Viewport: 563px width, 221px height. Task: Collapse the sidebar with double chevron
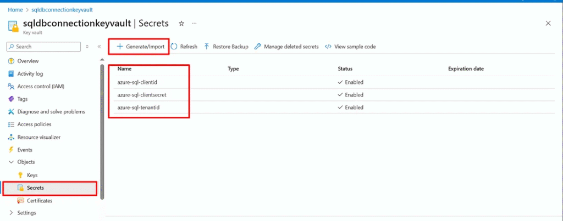[x=100, y=47]
